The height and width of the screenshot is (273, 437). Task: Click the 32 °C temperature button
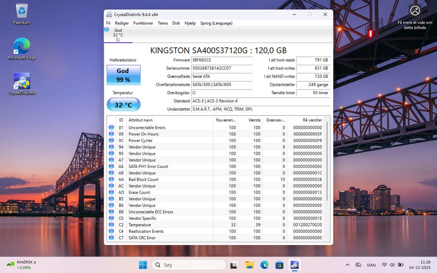[123, 105]
